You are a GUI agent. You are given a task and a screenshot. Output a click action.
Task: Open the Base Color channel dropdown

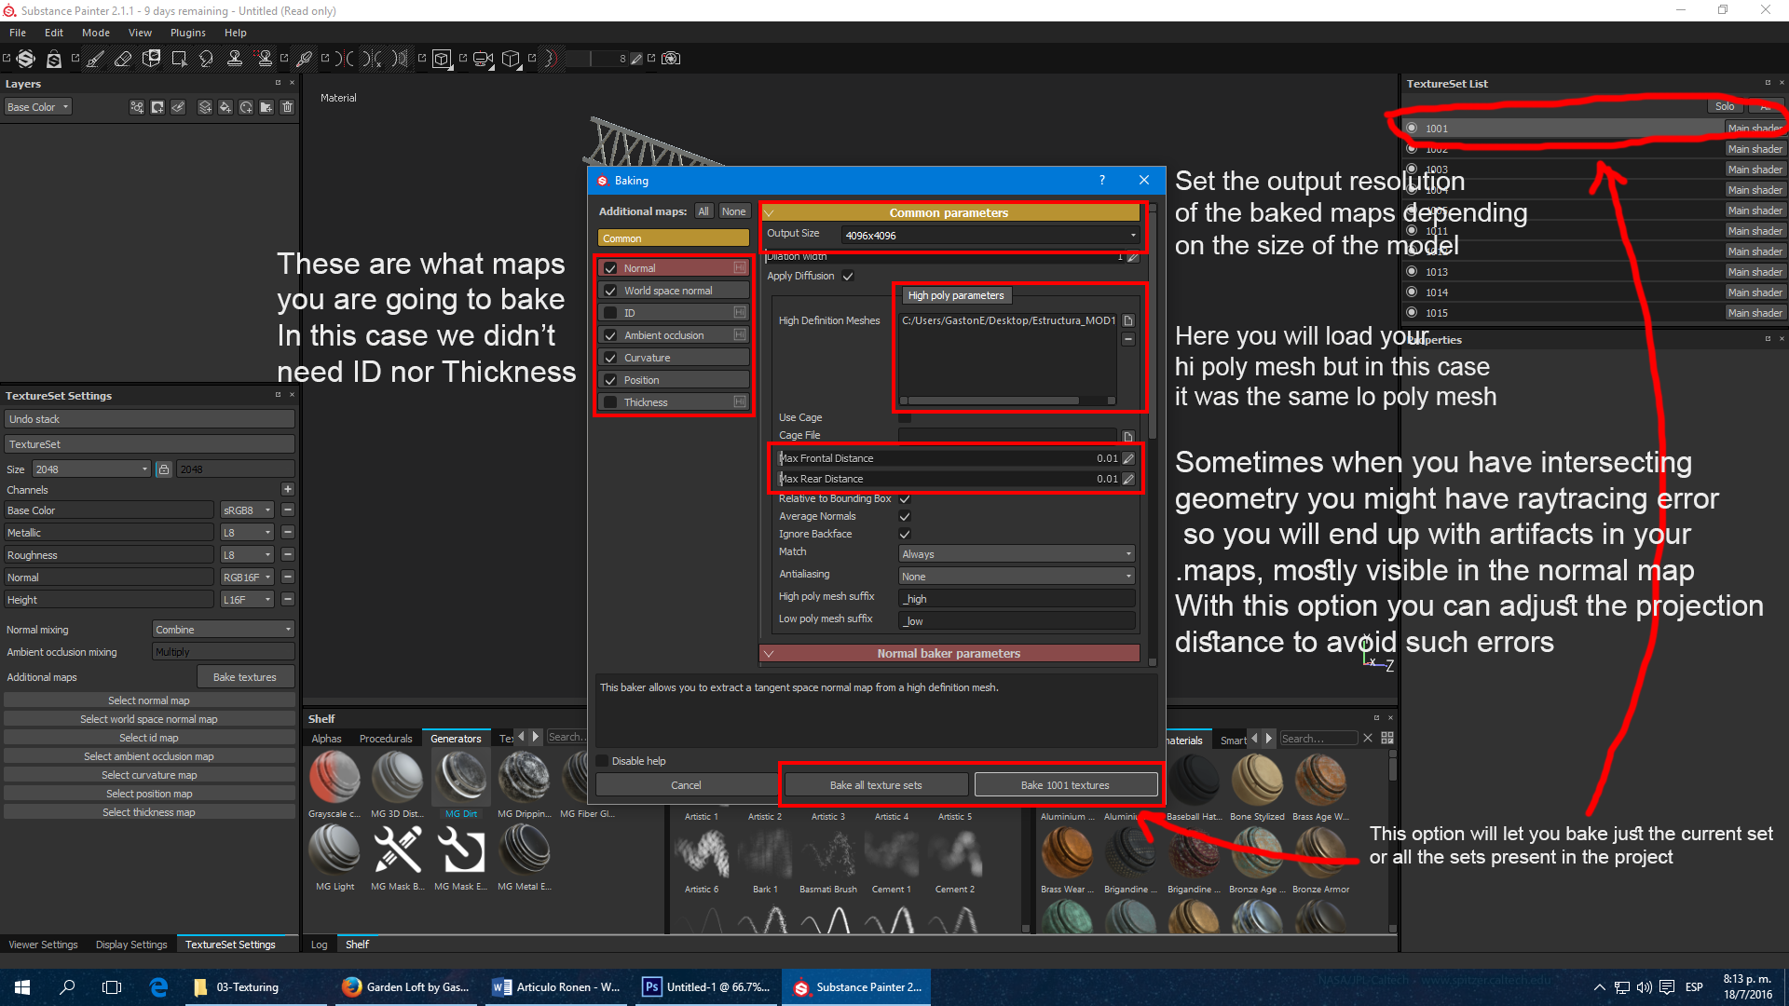coord(38,107)
